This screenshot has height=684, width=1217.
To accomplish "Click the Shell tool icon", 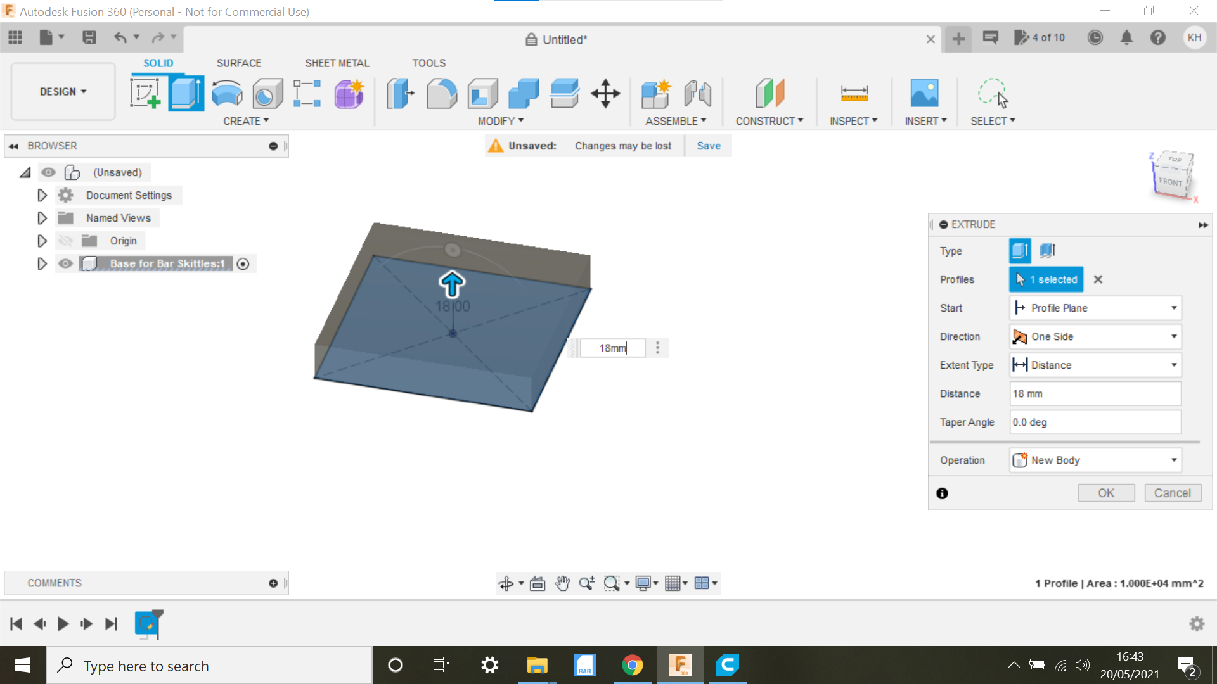I will click(x=482, y=94).
